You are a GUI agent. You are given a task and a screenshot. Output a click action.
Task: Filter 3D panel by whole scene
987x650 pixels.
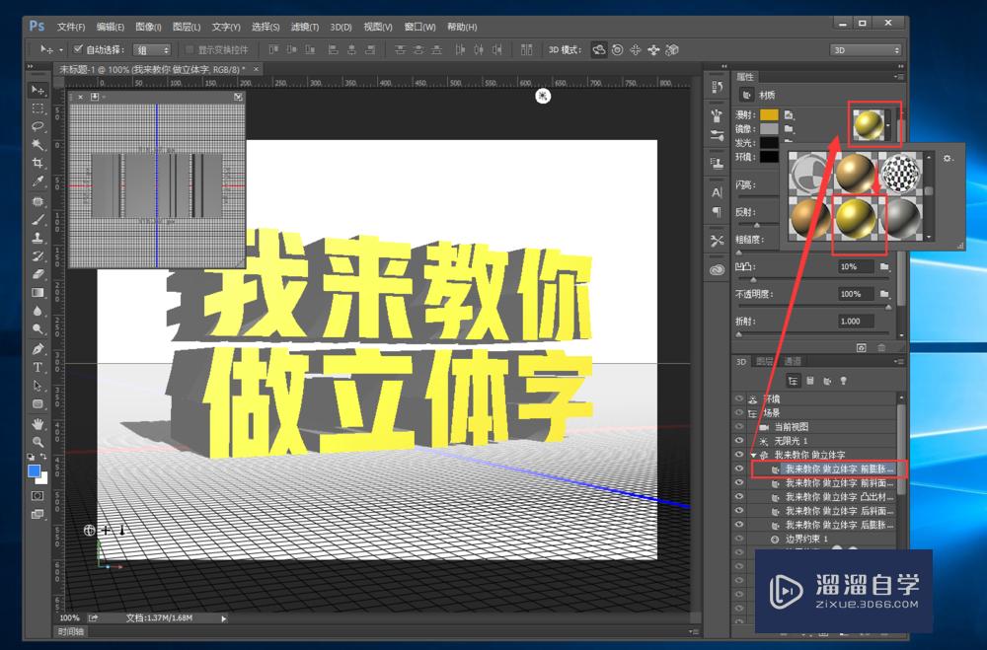click(794, 381)
